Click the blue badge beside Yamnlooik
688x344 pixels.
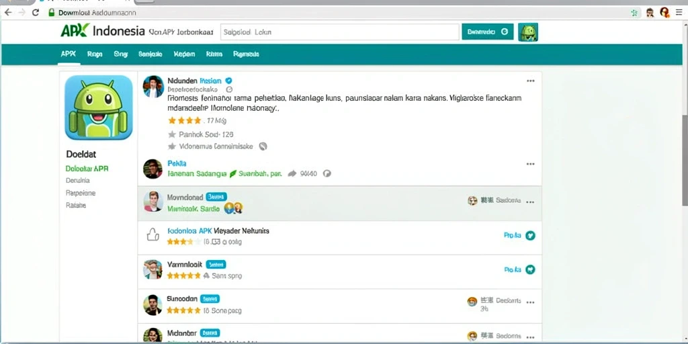point(216,265)
